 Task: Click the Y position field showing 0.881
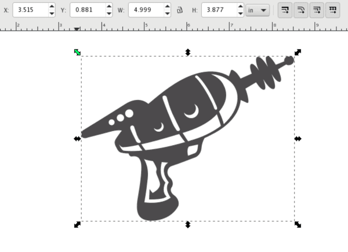point(88,10)
